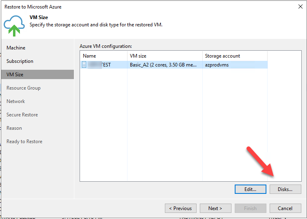Open the Network step
The height and width of the screenshot is (219, 307).
pos(16,101)
